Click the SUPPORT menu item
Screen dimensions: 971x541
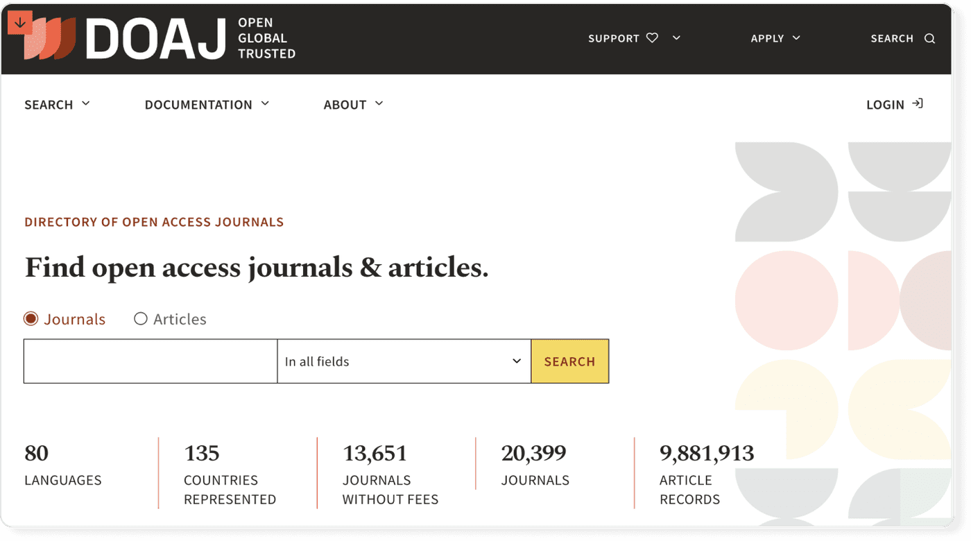tap(613, 38)
